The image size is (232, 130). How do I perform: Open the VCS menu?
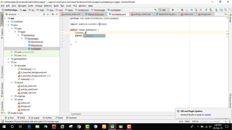click(75, 6)
